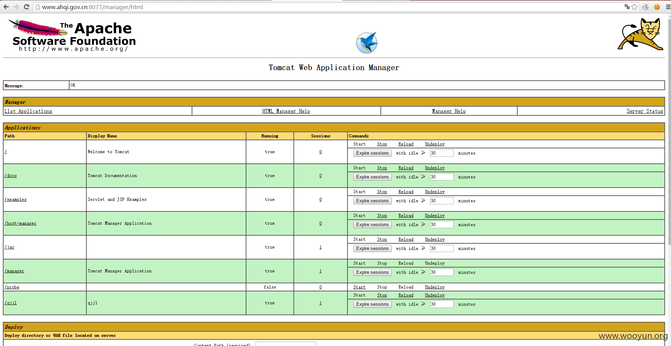Image resolution: width=671 pixels, height=346 pixels.
Task: Expire sessions for /examples app
Action: (x=372, y=201)
